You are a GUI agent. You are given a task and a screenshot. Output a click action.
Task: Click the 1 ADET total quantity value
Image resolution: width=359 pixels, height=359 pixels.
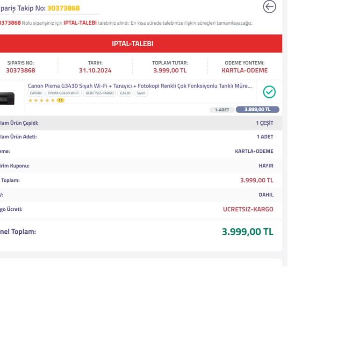point(265,137)
